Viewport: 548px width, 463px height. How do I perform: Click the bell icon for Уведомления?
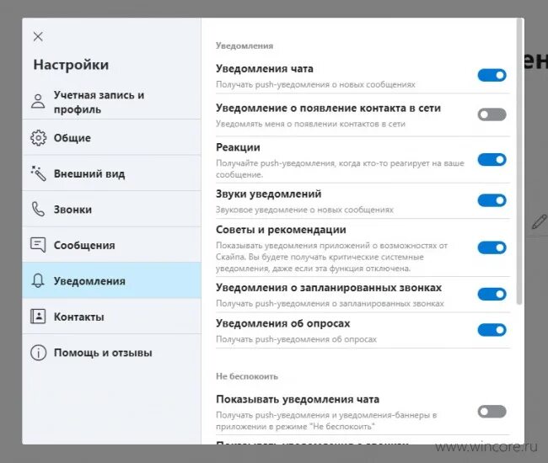tap(38, 280)
